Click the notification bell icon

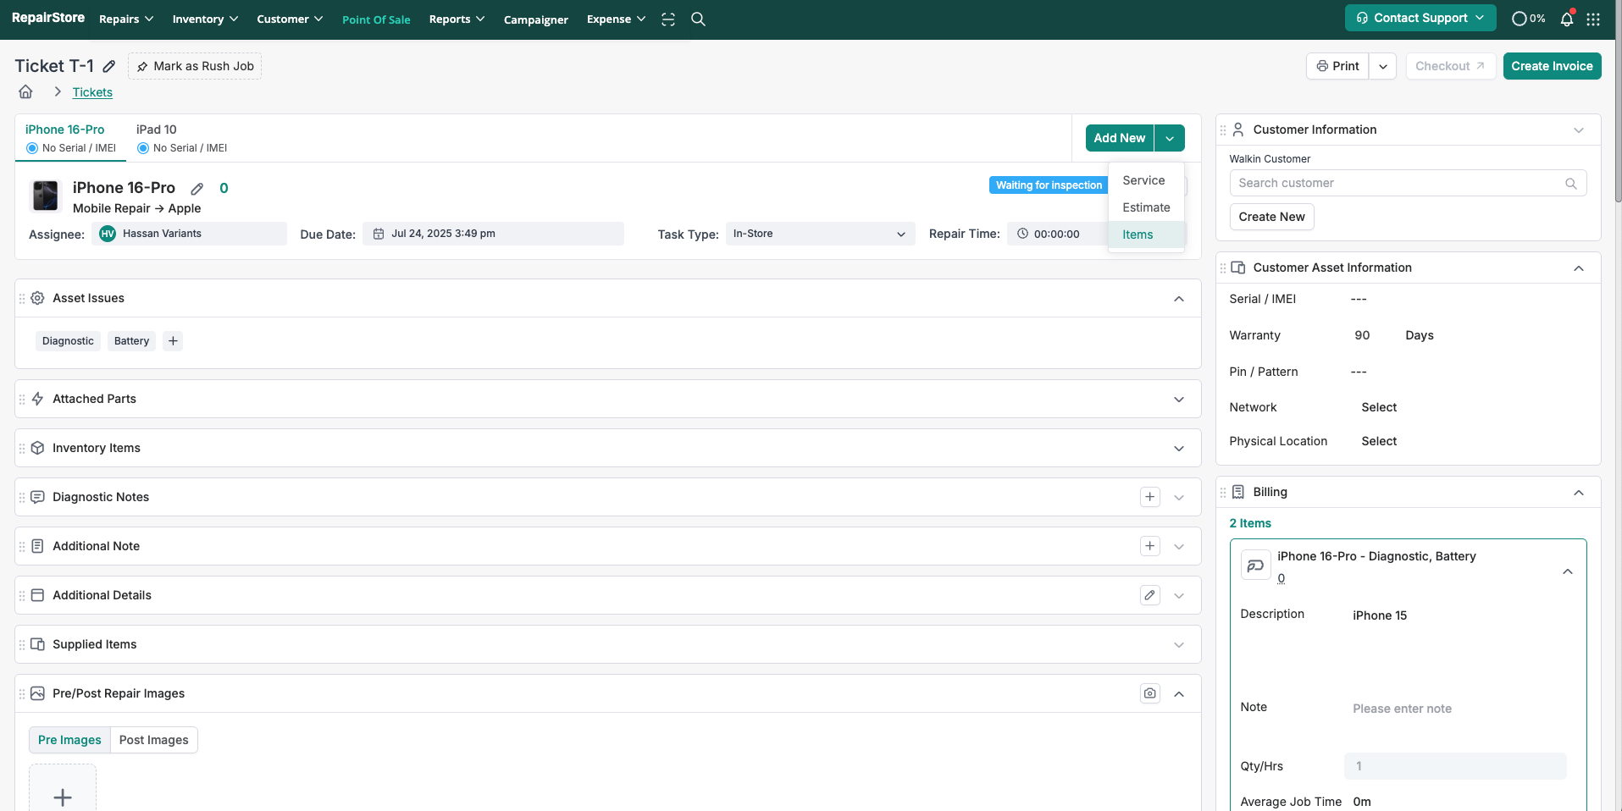click(1566, 19)
